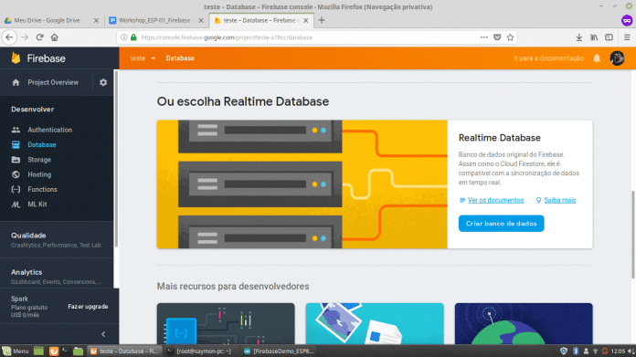This screenshot has height=357, width=636.
Task: Open Ver os documentos link
Action: pyautogui.click(x=495, y=200)
